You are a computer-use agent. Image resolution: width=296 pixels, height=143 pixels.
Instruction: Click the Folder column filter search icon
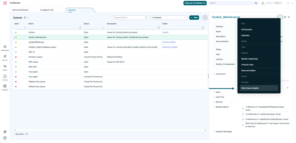203,28
